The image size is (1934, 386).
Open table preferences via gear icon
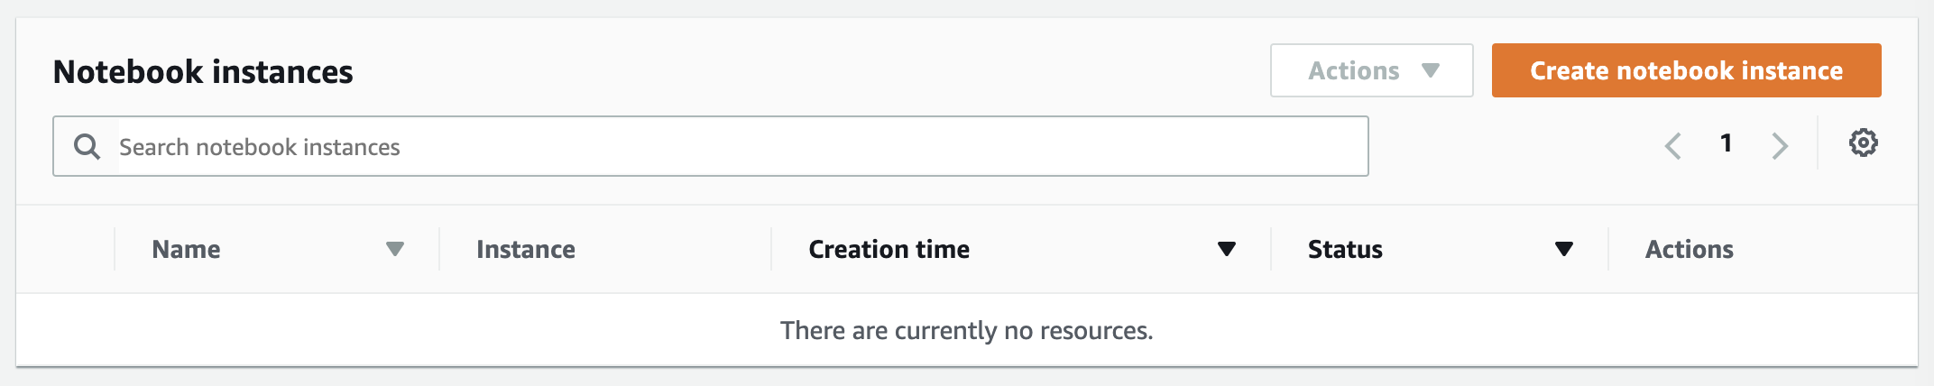1863,142
